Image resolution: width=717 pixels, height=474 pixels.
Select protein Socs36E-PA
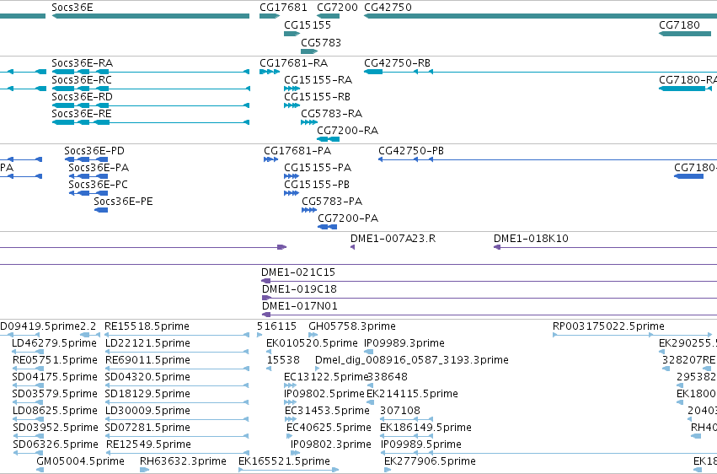click(x=99, y=168)
